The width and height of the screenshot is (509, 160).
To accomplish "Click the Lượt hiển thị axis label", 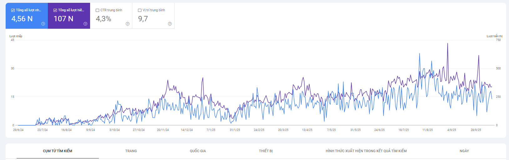I will point(494,36).
